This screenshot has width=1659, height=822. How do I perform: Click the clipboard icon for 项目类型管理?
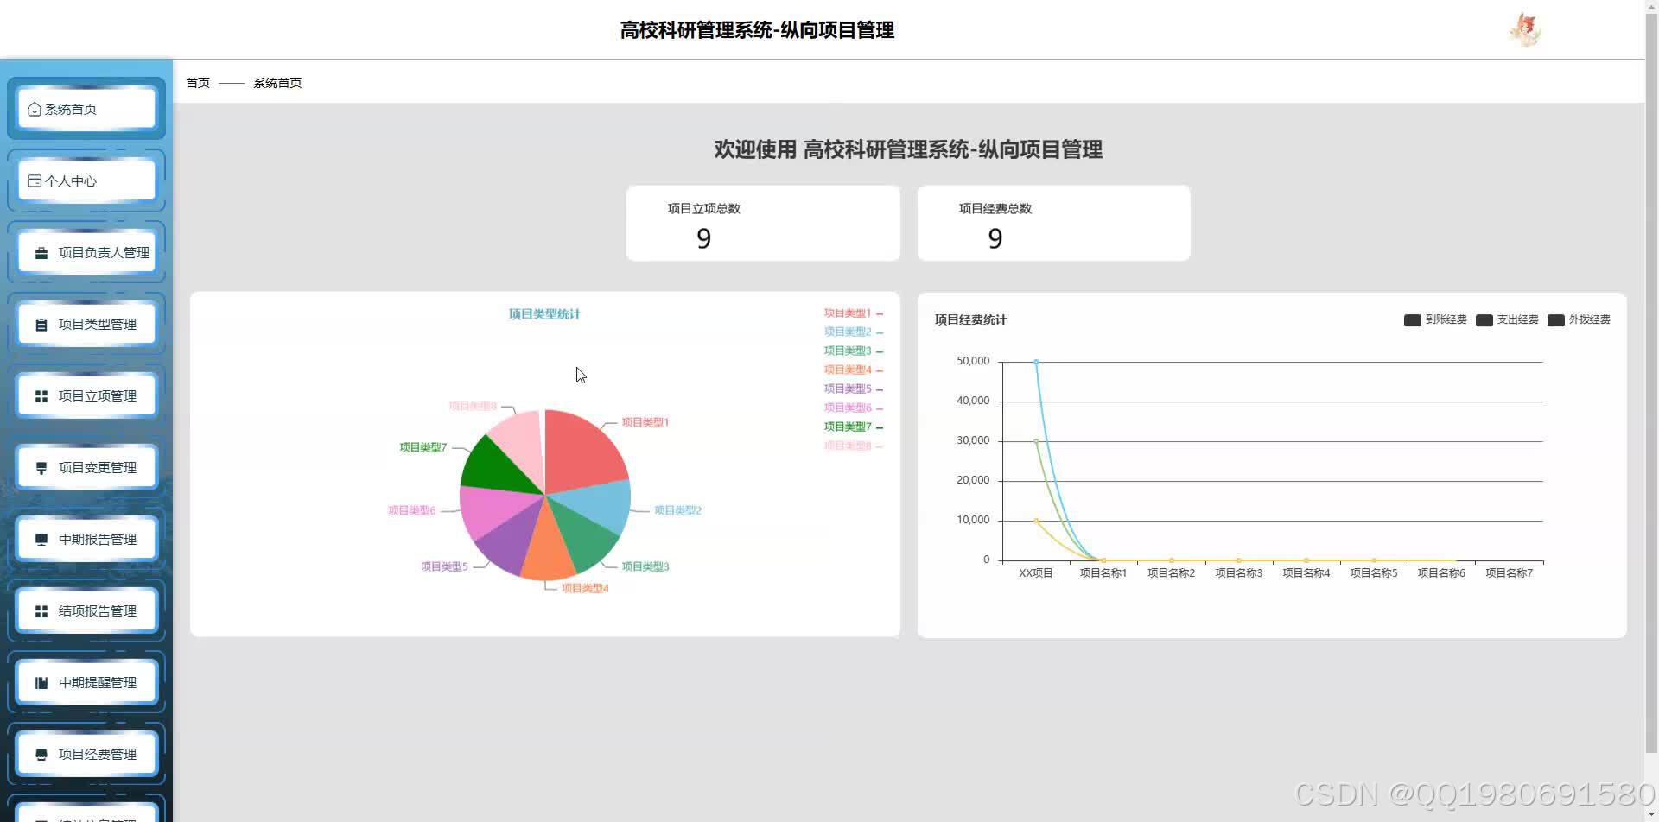pyautogui.click(x=41, y=325)
